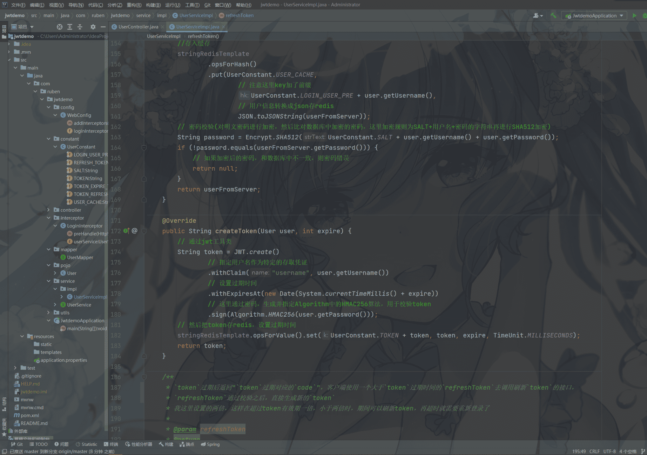The width and height of the screenshot is (647, 455).
Task: Toggle fold for the if password block
Action: pos(144,147)
